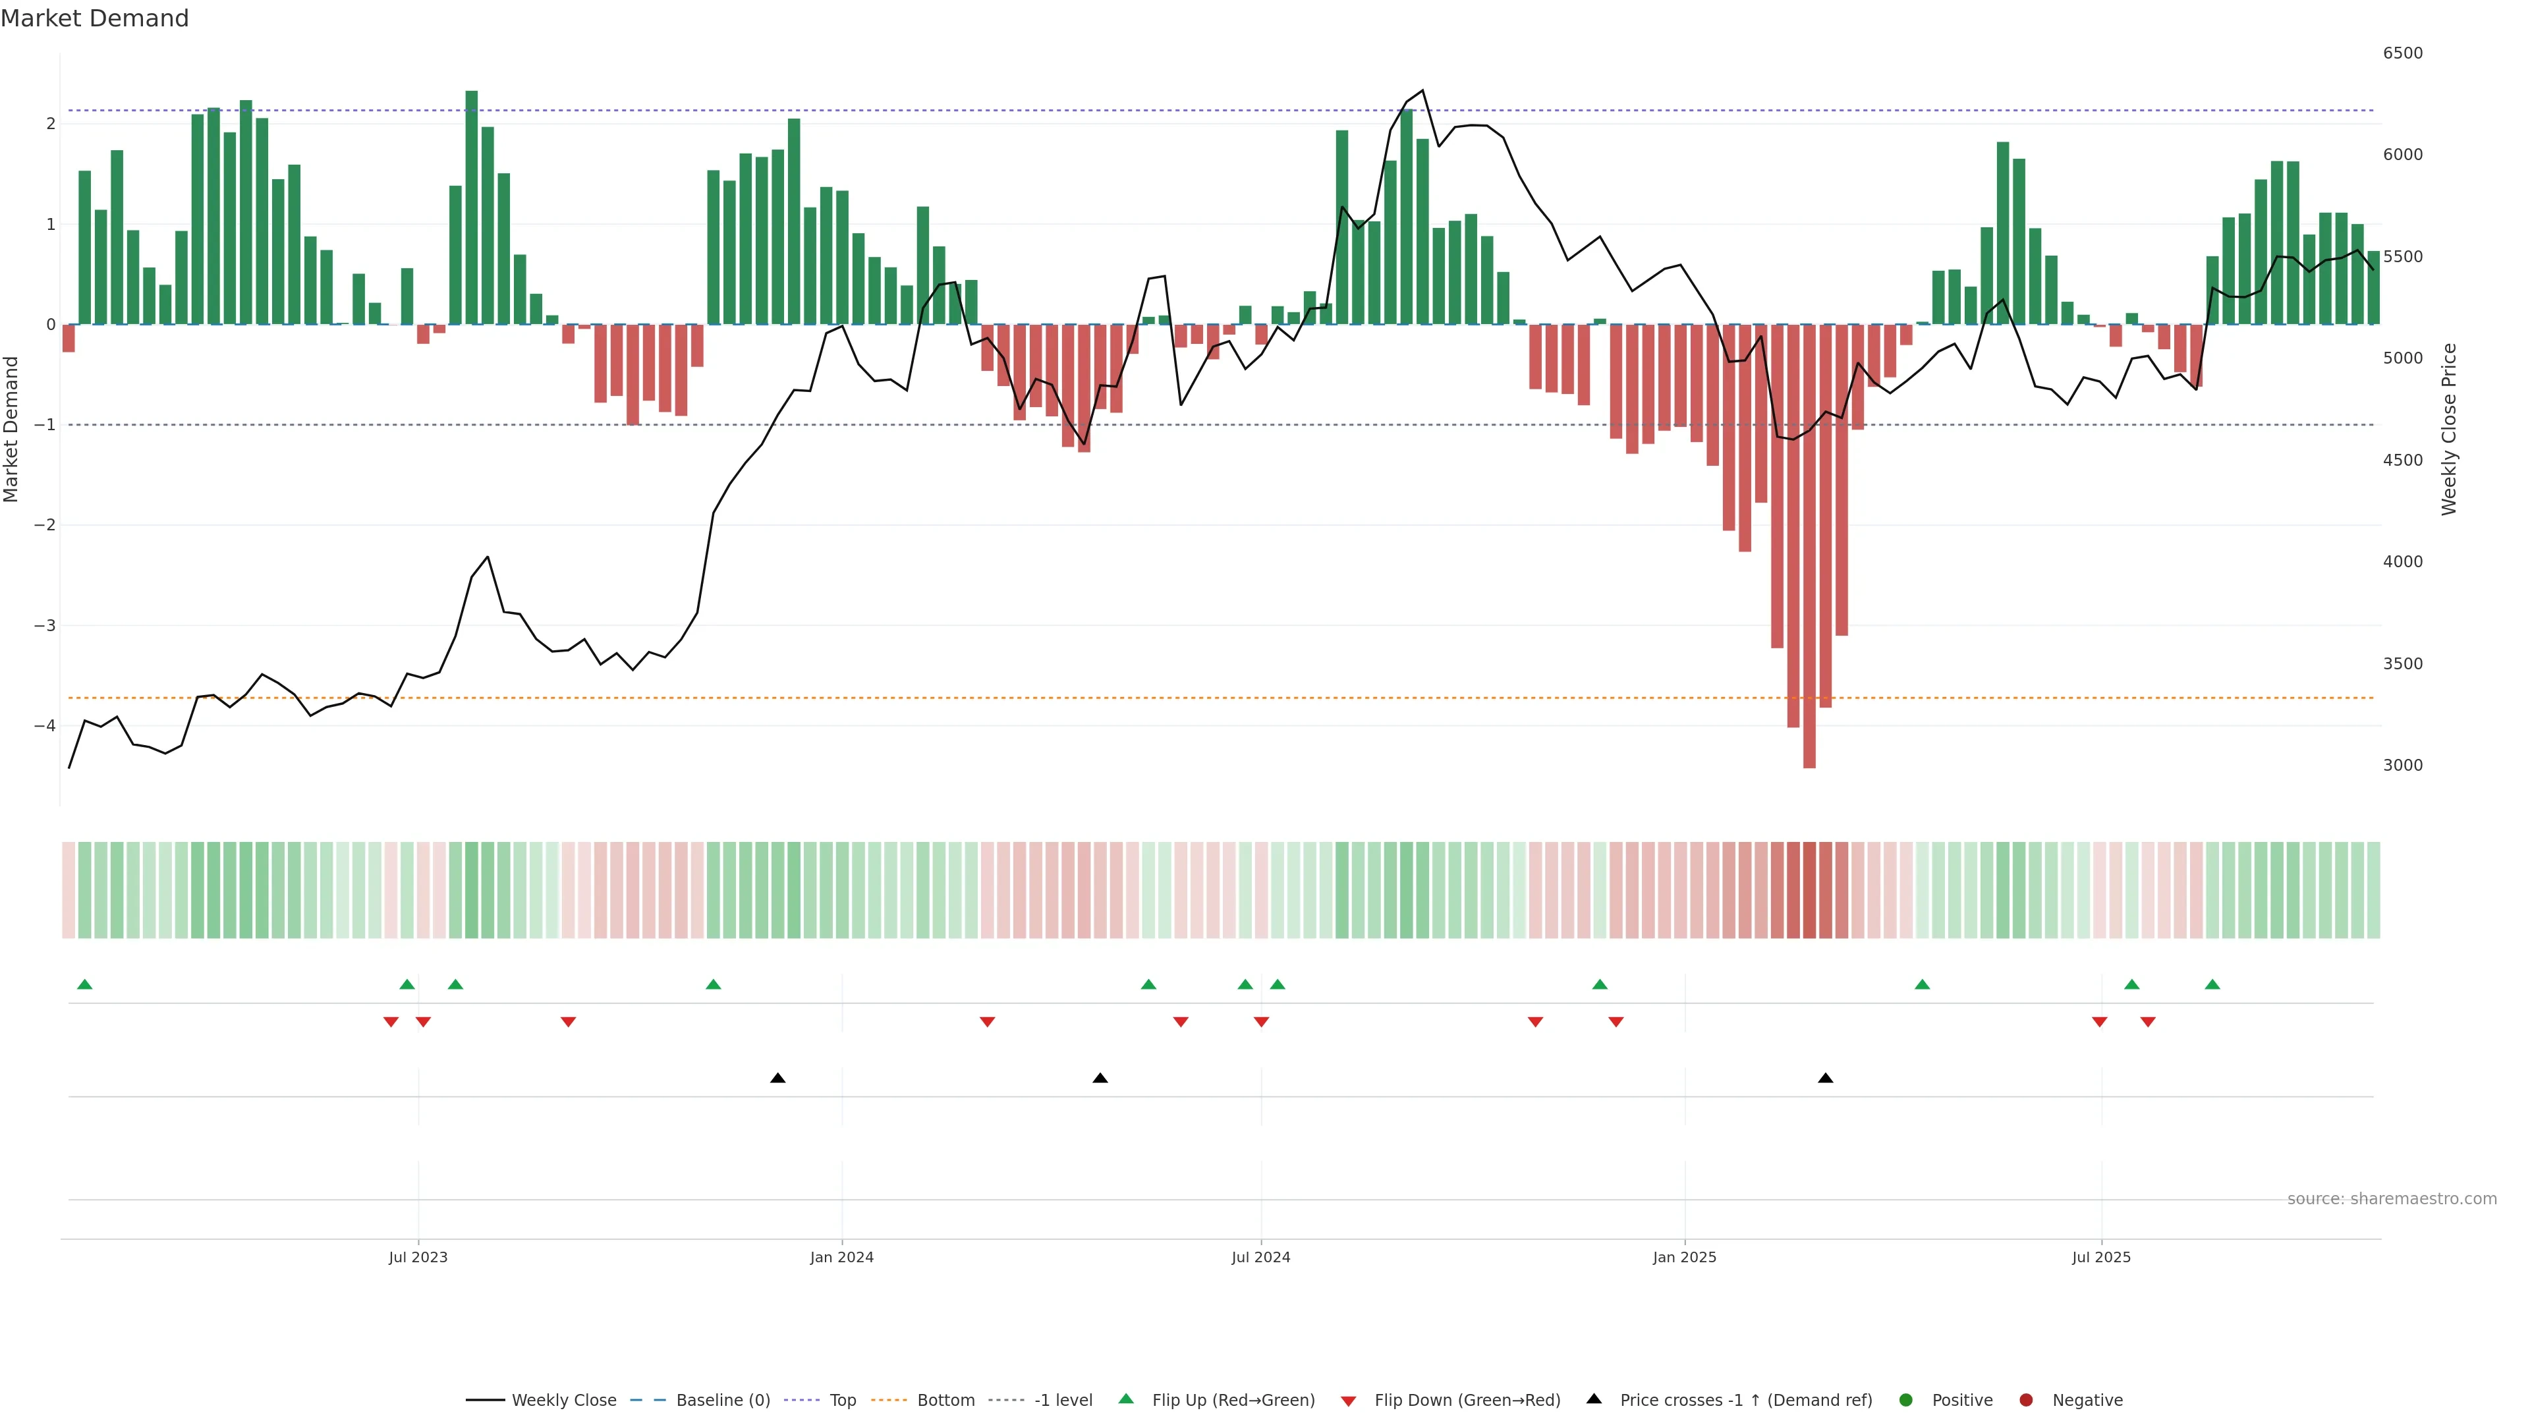Click the Market Demand chart title
2530x1423 pixels.
(94, 18)
